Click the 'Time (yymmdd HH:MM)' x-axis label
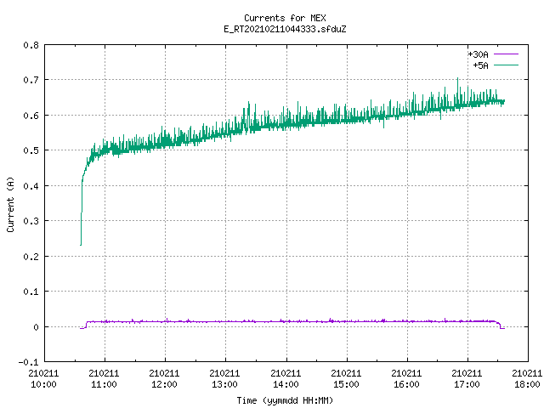544x408 pixels. 285,400
